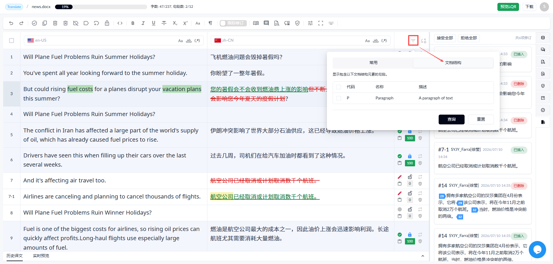Screen dimensions: 553x264
Task: Open editor settings sliders icon
Action: pos(310,23)
